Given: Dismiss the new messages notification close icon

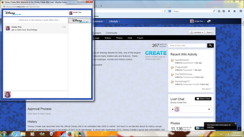Looking at the screenshot, I should click(x=236, y=123).
